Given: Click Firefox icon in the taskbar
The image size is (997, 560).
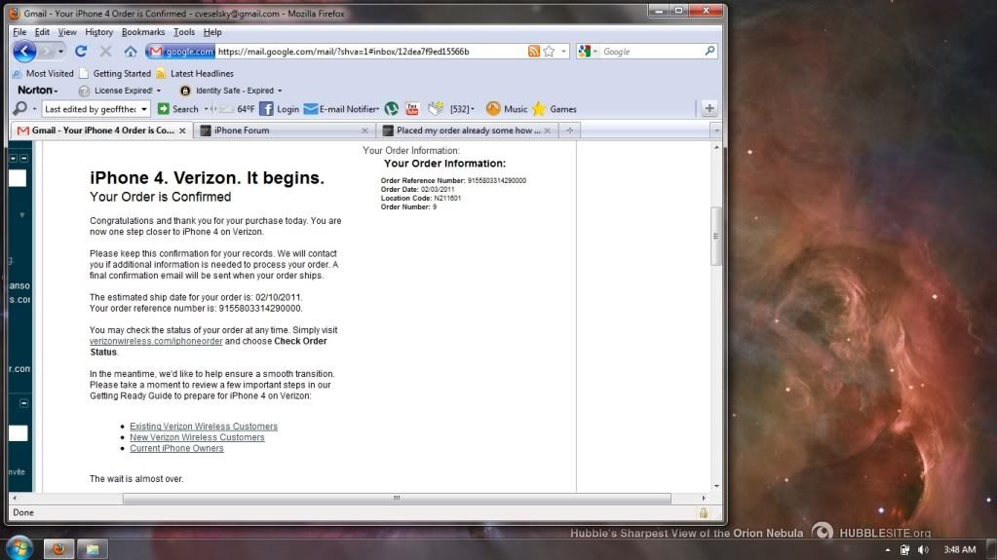Looking at the screenshot, I should pos(58,548).
